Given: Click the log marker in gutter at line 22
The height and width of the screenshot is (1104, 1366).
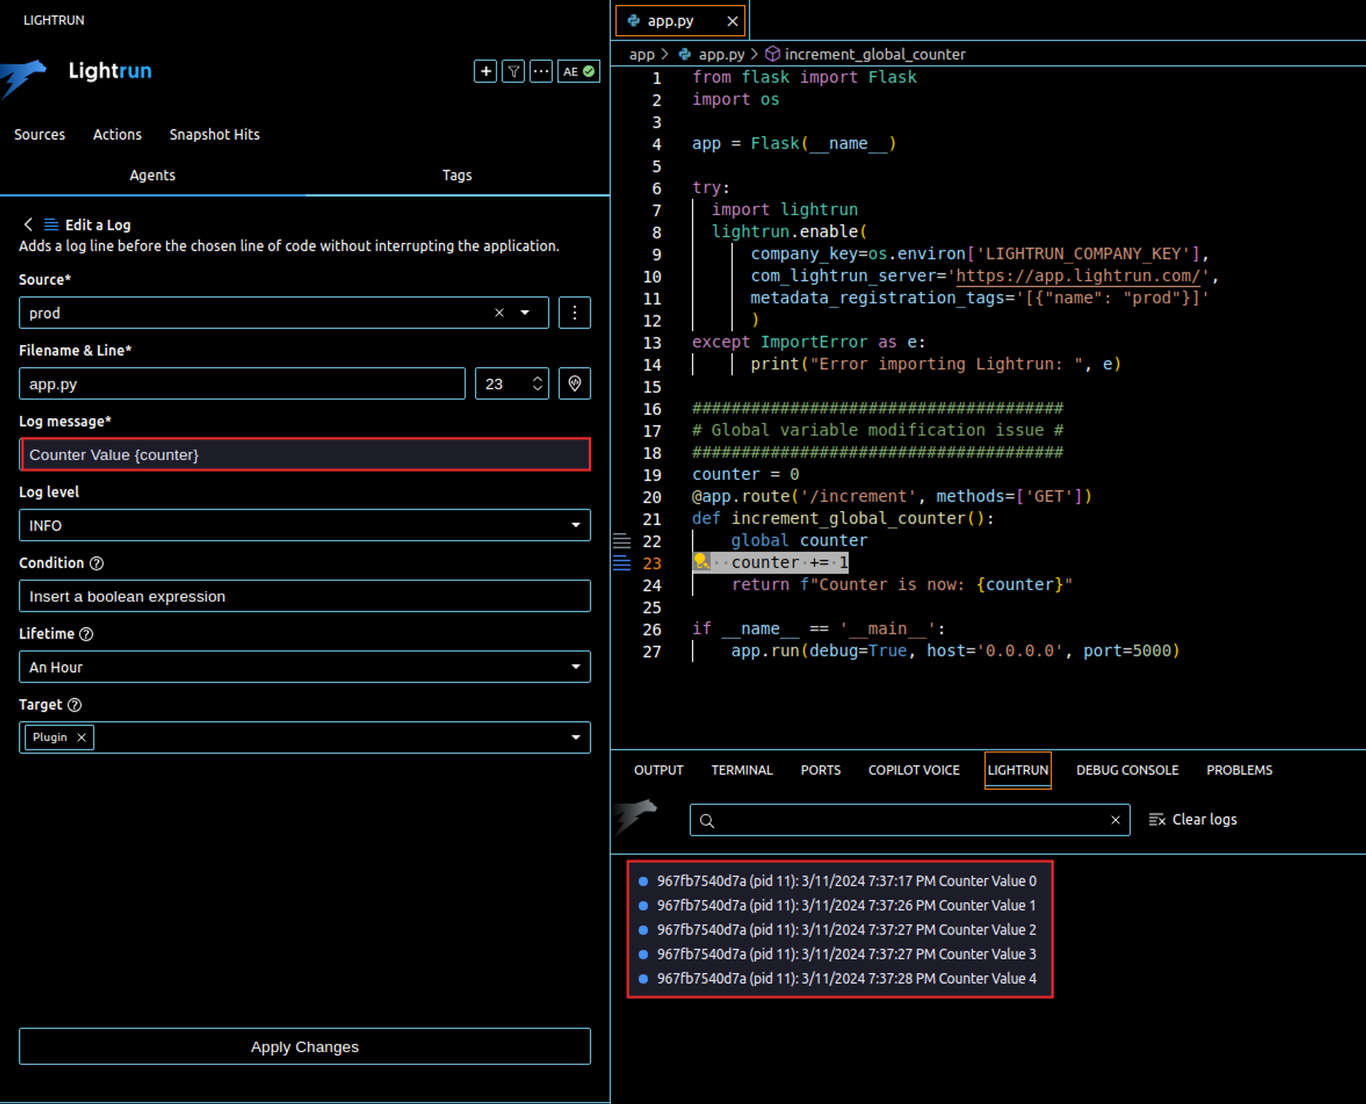Looking at the screenshot, I should (x=622, y=541).
